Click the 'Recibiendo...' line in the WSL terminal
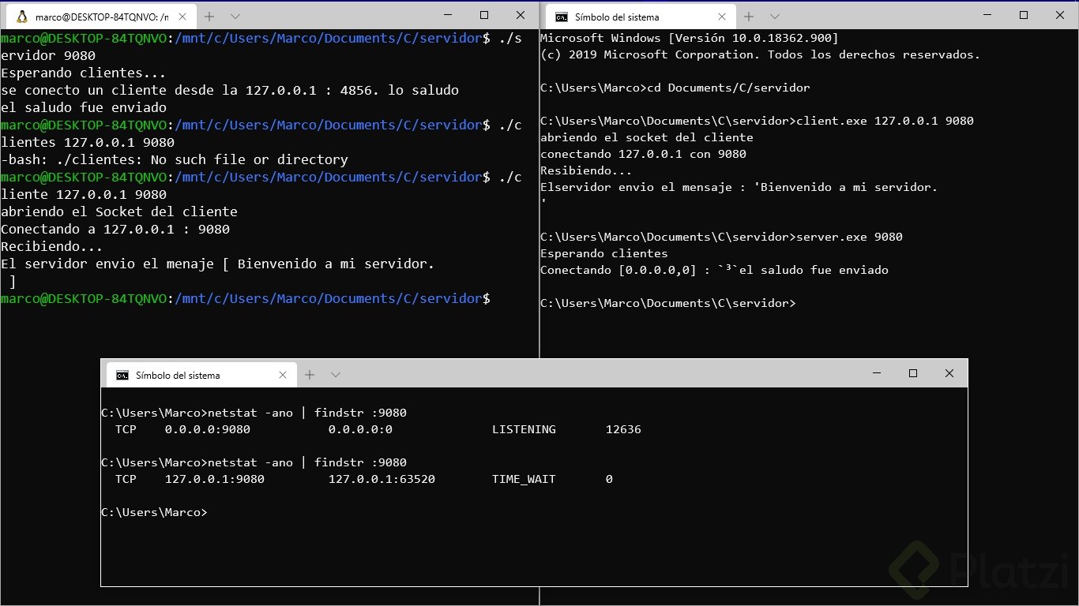The height and width of the screenshot is (606, 1079). (52, 246)
